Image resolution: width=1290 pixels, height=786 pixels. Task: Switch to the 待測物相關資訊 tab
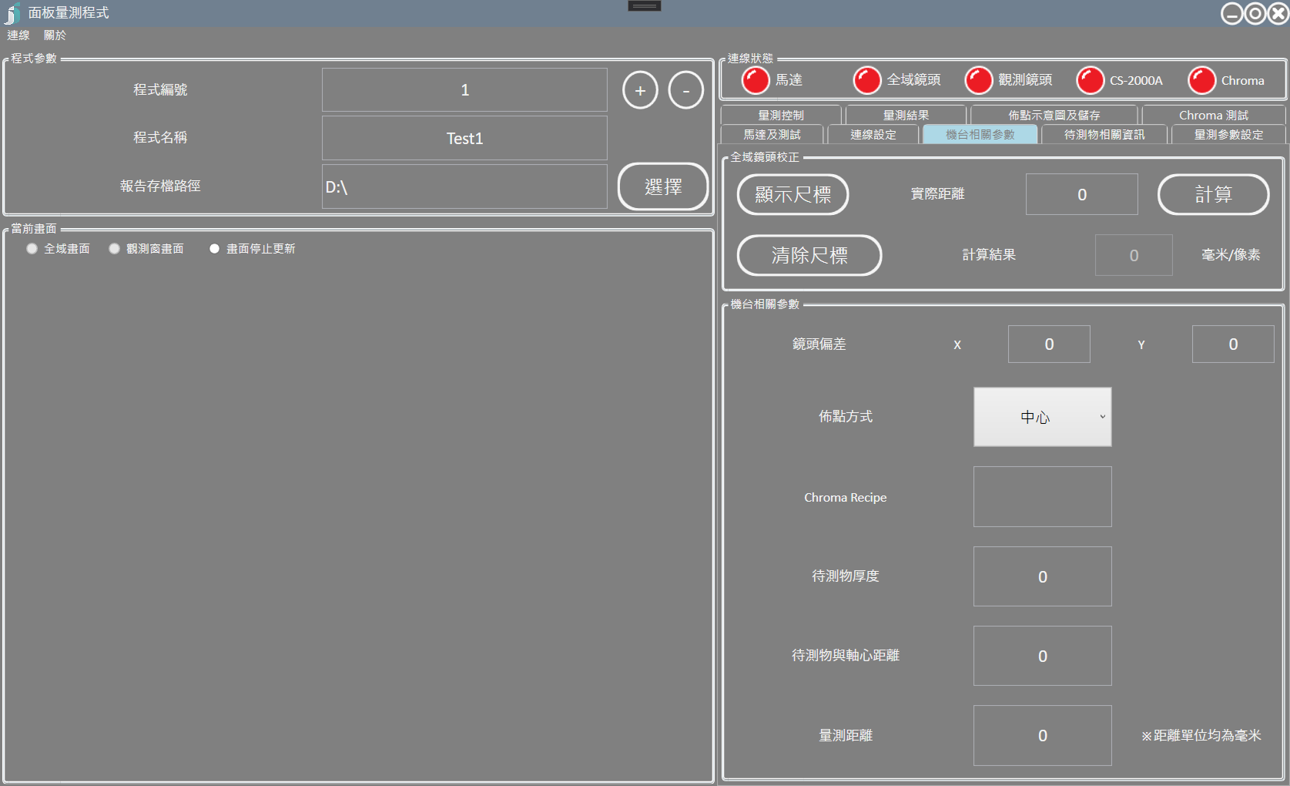click(x=1104, y=135)
